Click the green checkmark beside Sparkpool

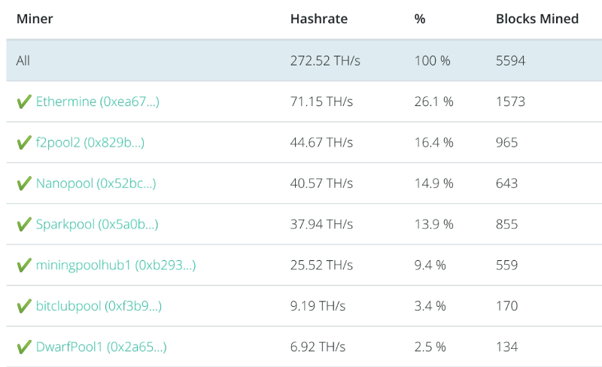[x=24, y=224]
